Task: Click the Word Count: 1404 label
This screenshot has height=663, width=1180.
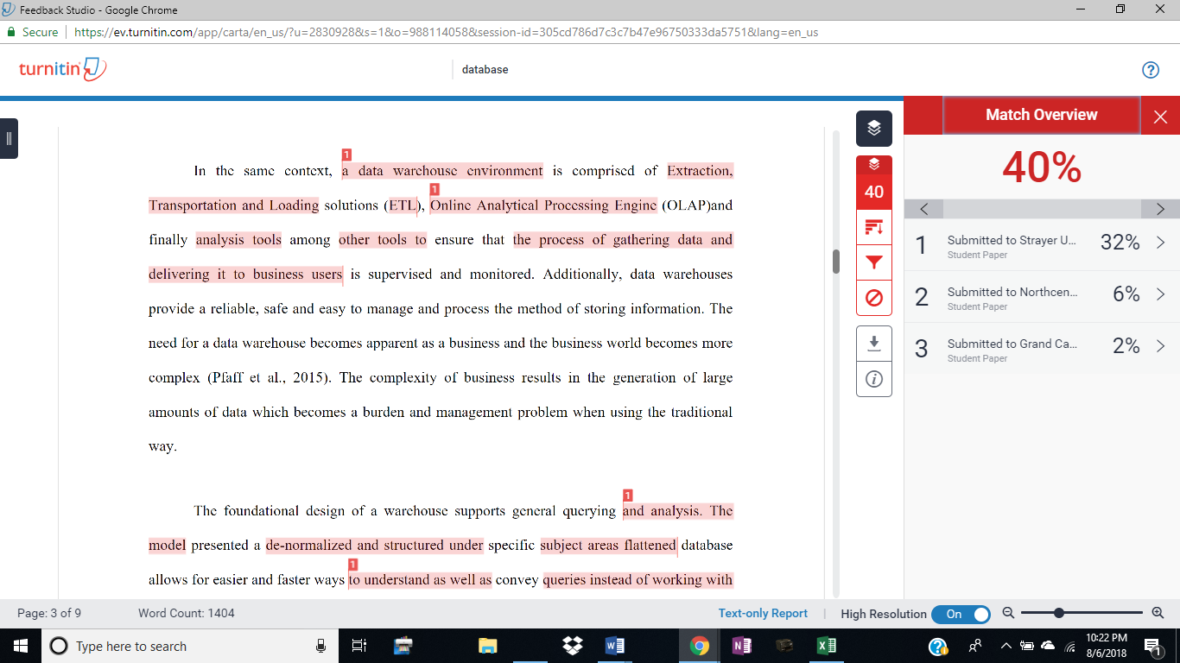Action: pyautogui.click(x=187, y=613)
